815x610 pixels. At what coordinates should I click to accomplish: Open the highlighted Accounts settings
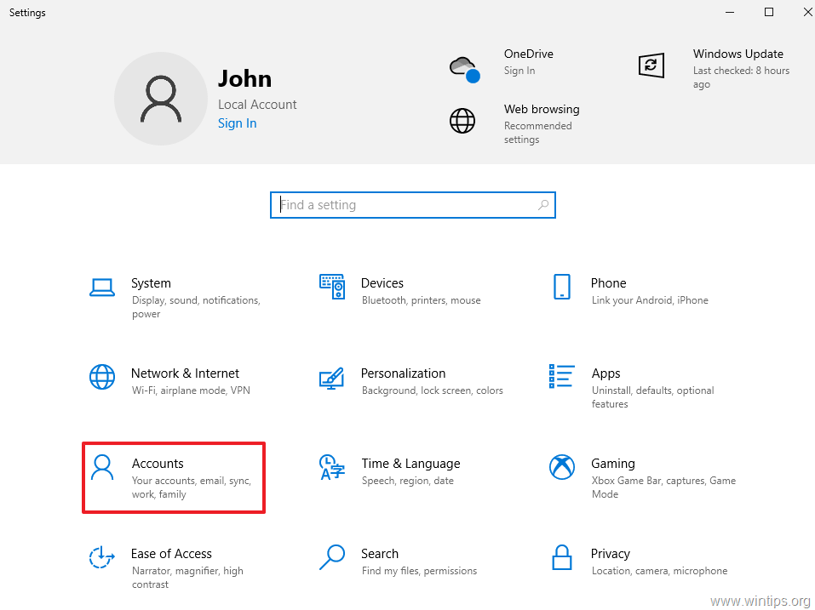click(173, 476)
